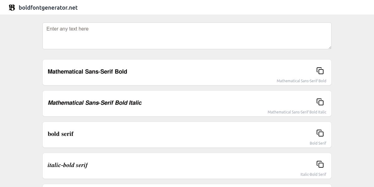Click the partially visible card at page bottom
374x187 pixels.
click(187, 186)
